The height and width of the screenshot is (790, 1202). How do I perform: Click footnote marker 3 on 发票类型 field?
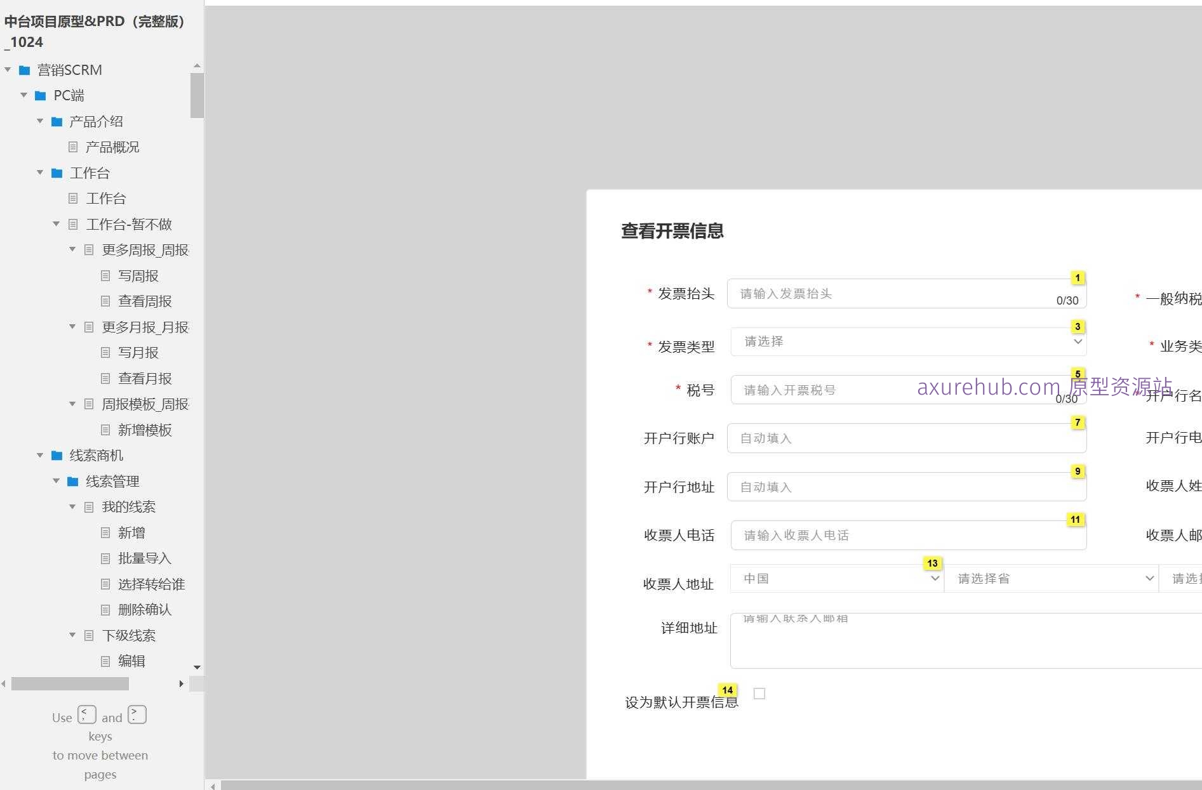(x=1078, y=326)
